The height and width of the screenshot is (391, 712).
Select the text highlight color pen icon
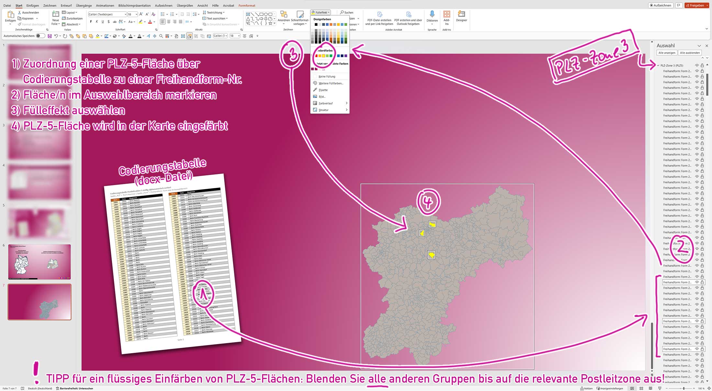tap(141, 21)
